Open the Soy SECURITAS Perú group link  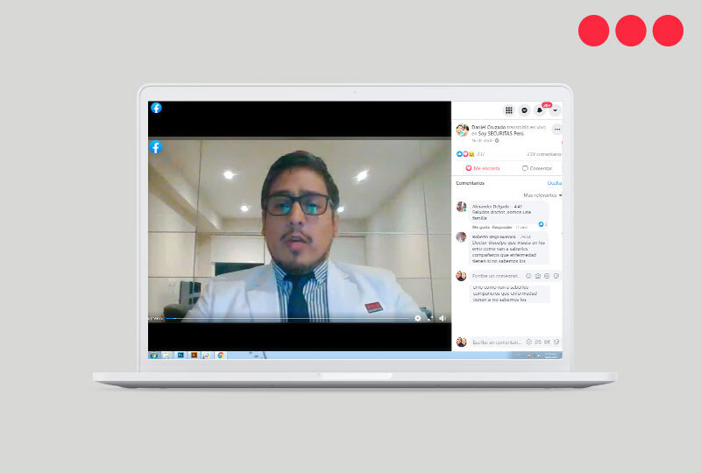tap(500, 133)
